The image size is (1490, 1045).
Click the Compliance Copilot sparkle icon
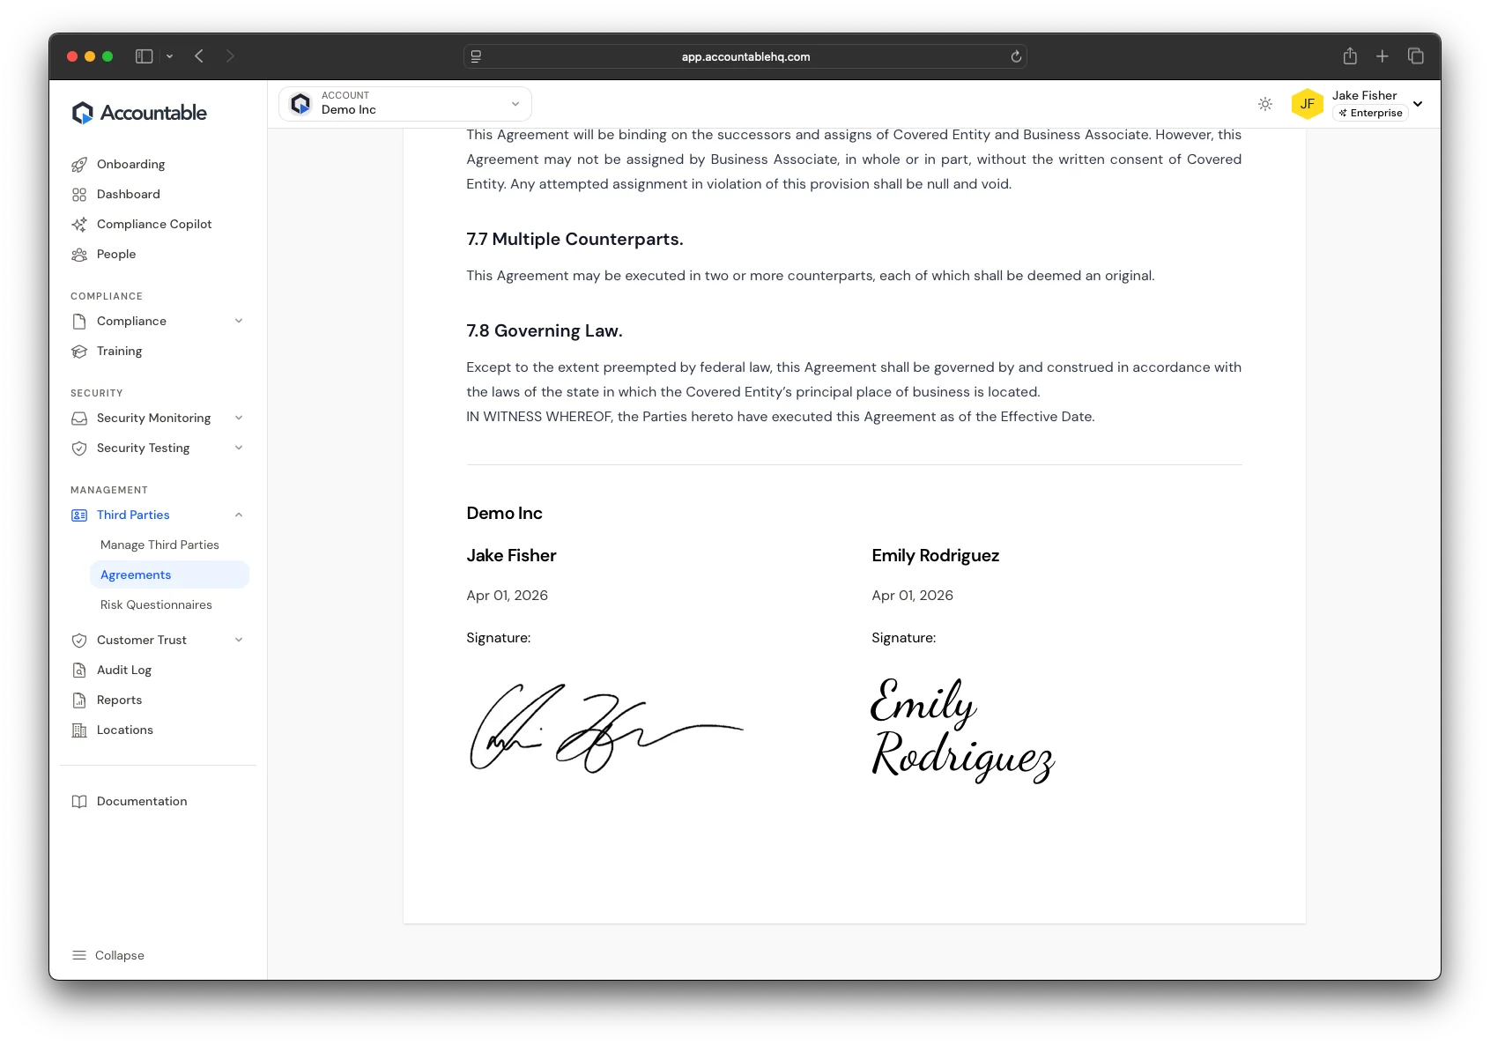tap(79, 225)
